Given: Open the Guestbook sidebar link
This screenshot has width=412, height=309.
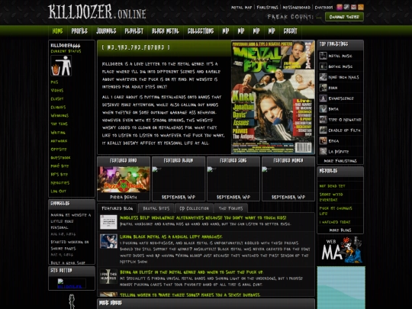Looking at the screenshot, I should click(60, 158).
